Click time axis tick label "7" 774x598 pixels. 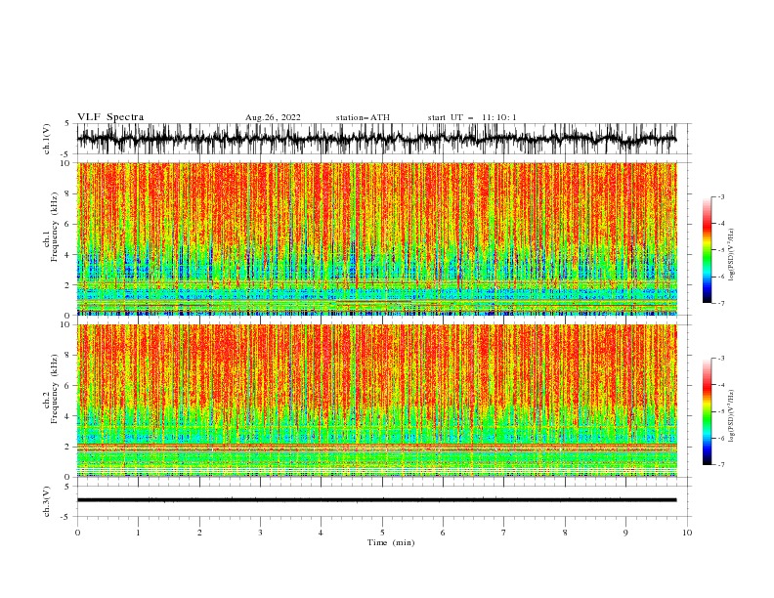pos(504,533)
